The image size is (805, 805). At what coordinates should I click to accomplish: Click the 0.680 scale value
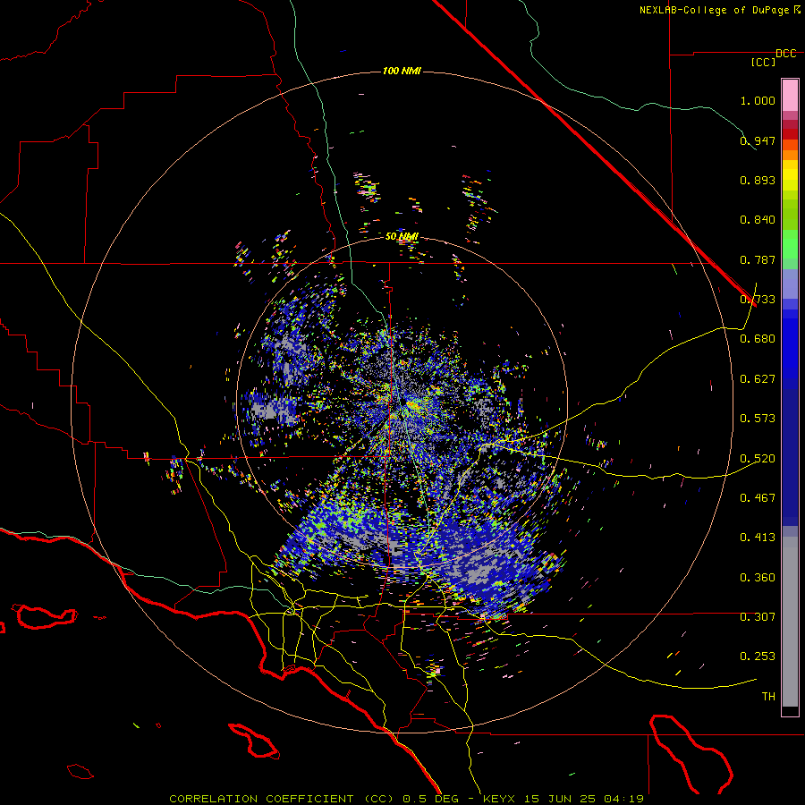point(758,339)
